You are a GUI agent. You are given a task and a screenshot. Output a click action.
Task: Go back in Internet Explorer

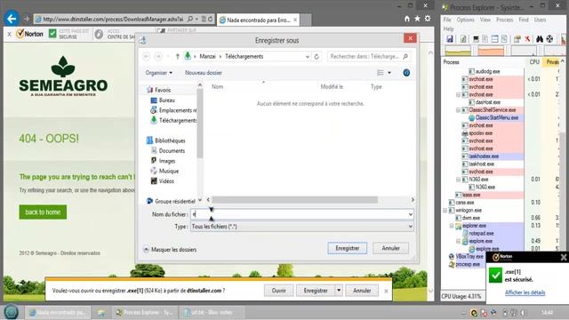12,19
